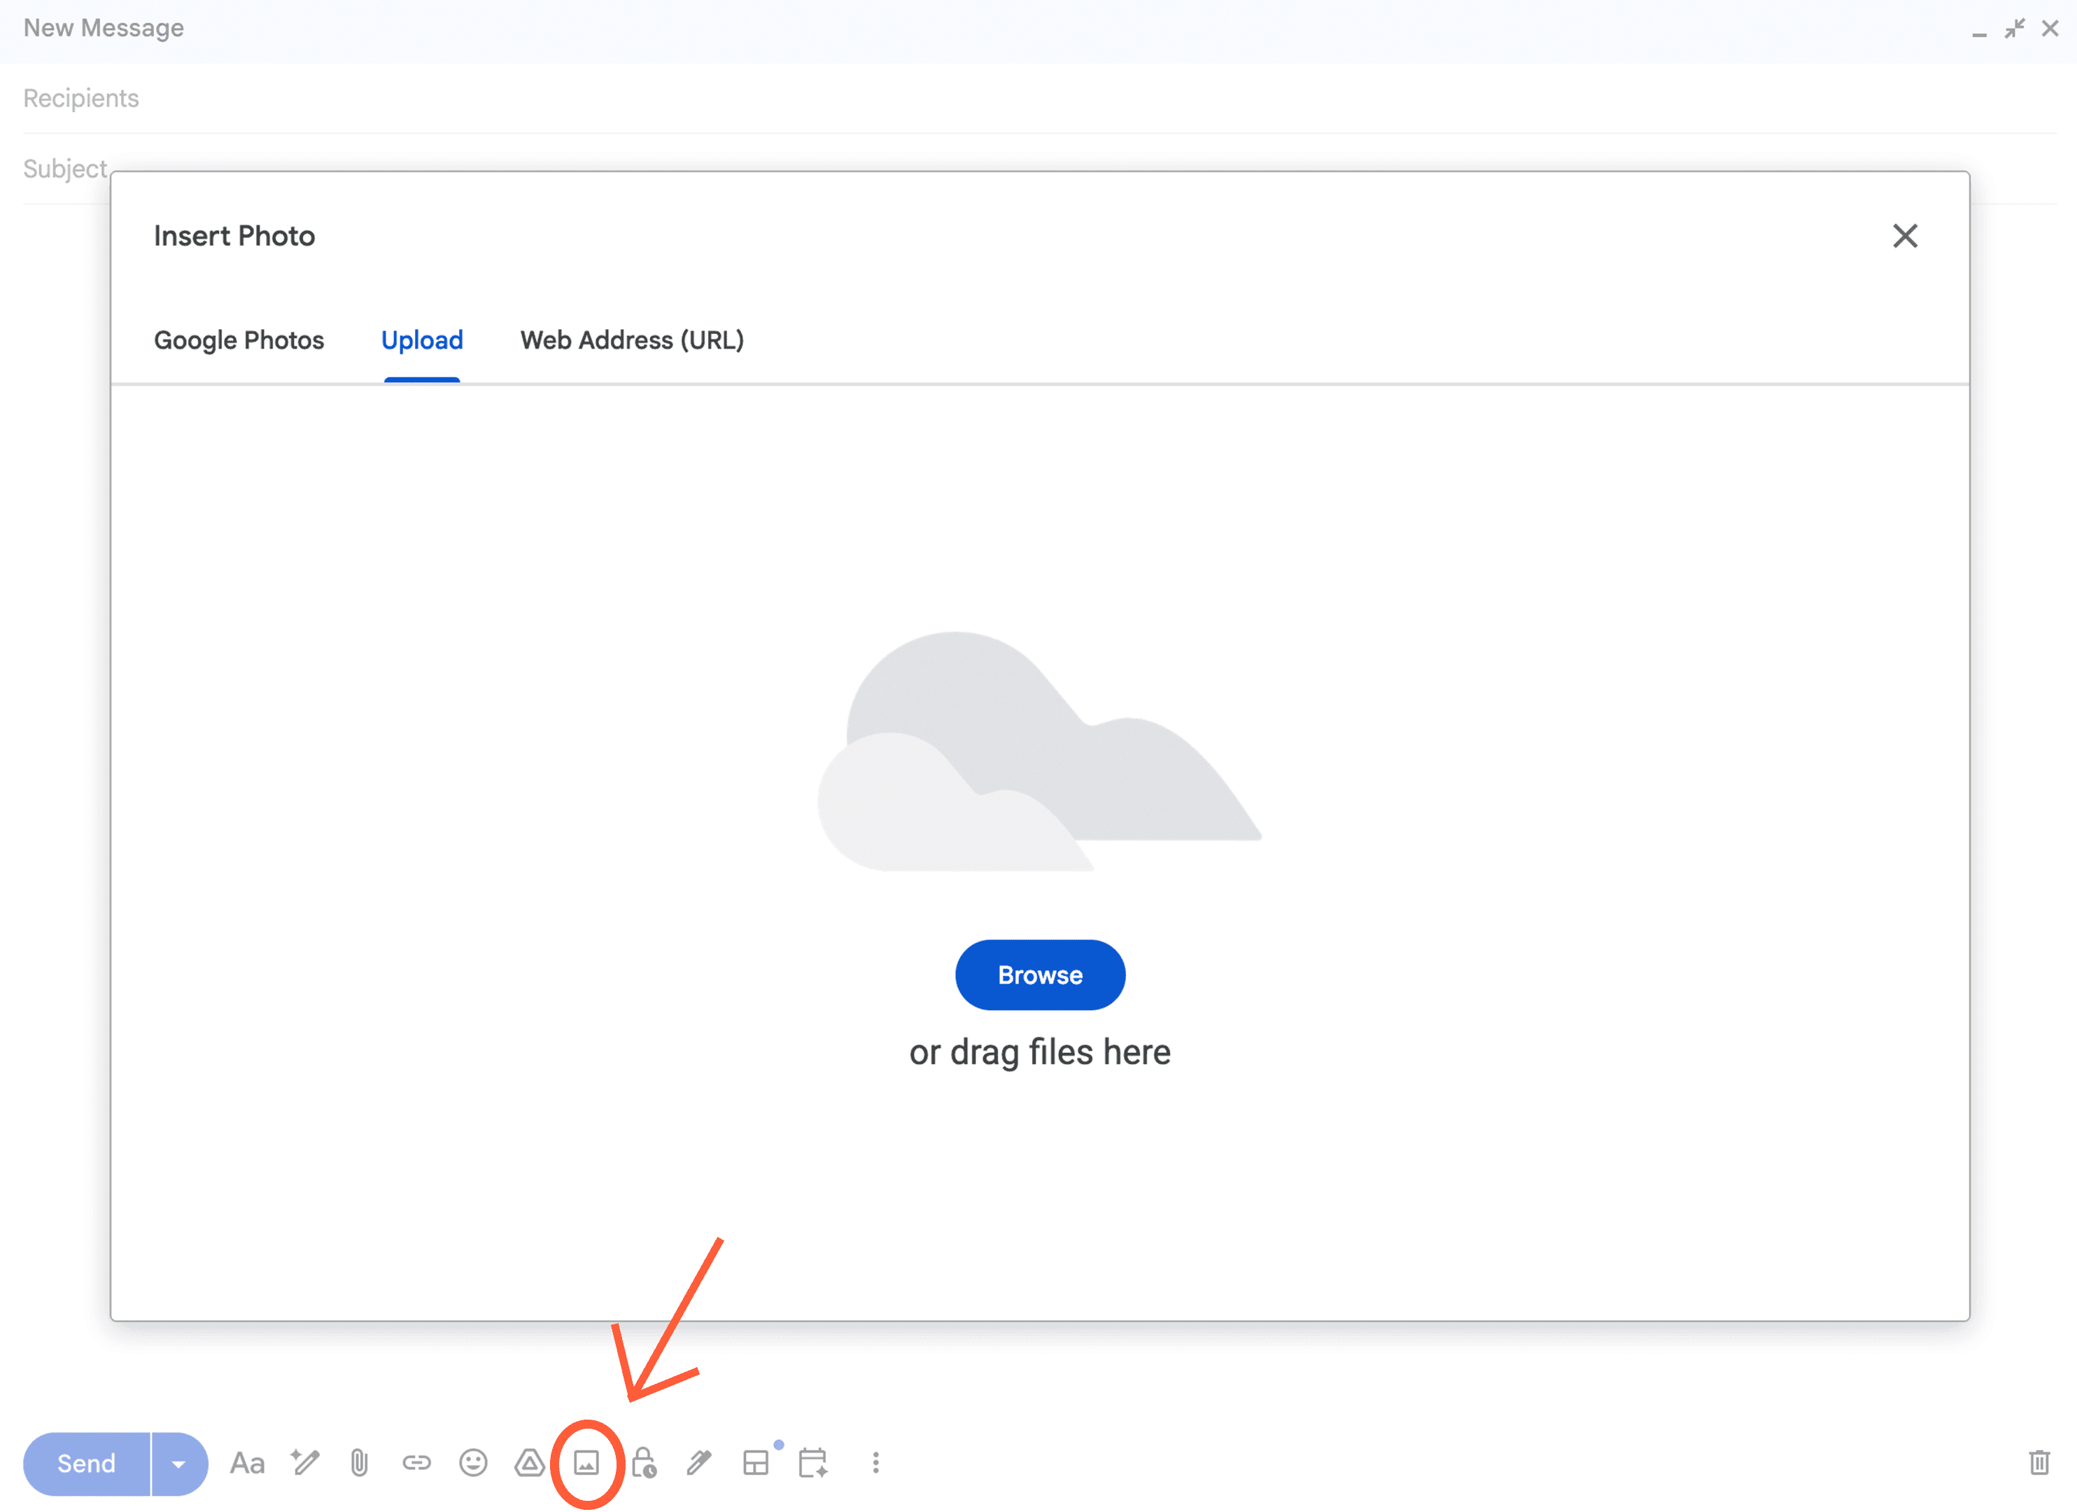The width and height of the screenshot is (2077, 1512).
Task: Insert signature with the pen icon
Action: tap(700, 1462)
